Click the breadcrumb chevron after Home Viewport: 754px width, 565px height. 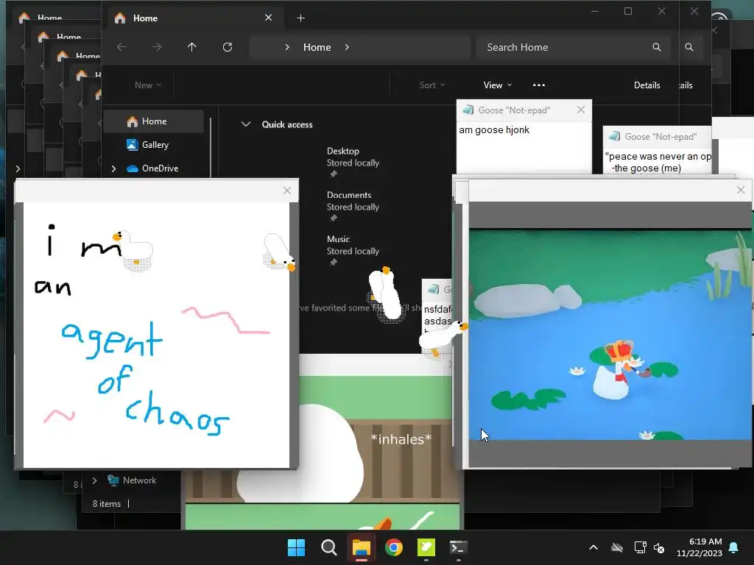click(x=347, y=47)
